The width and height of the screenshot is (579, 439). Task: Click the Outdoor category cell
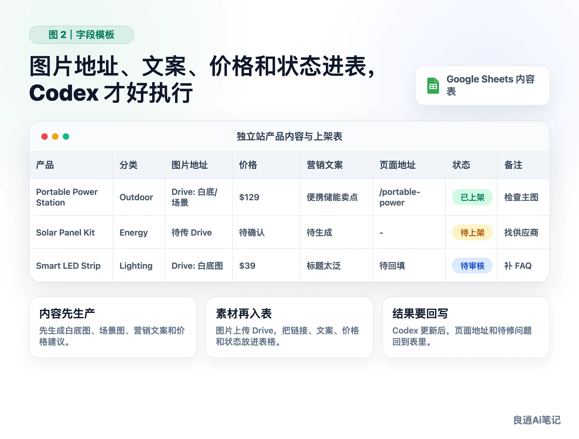[x=139, y=197]
